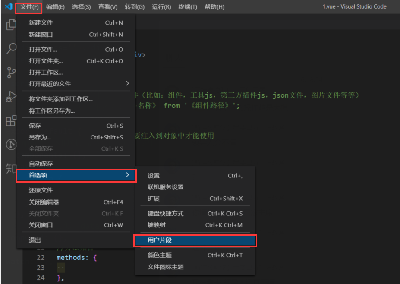Viewport: 400px width, 284px height.
Task: Open 键盘快捷方式 in submenu
Action: [195, 214]
